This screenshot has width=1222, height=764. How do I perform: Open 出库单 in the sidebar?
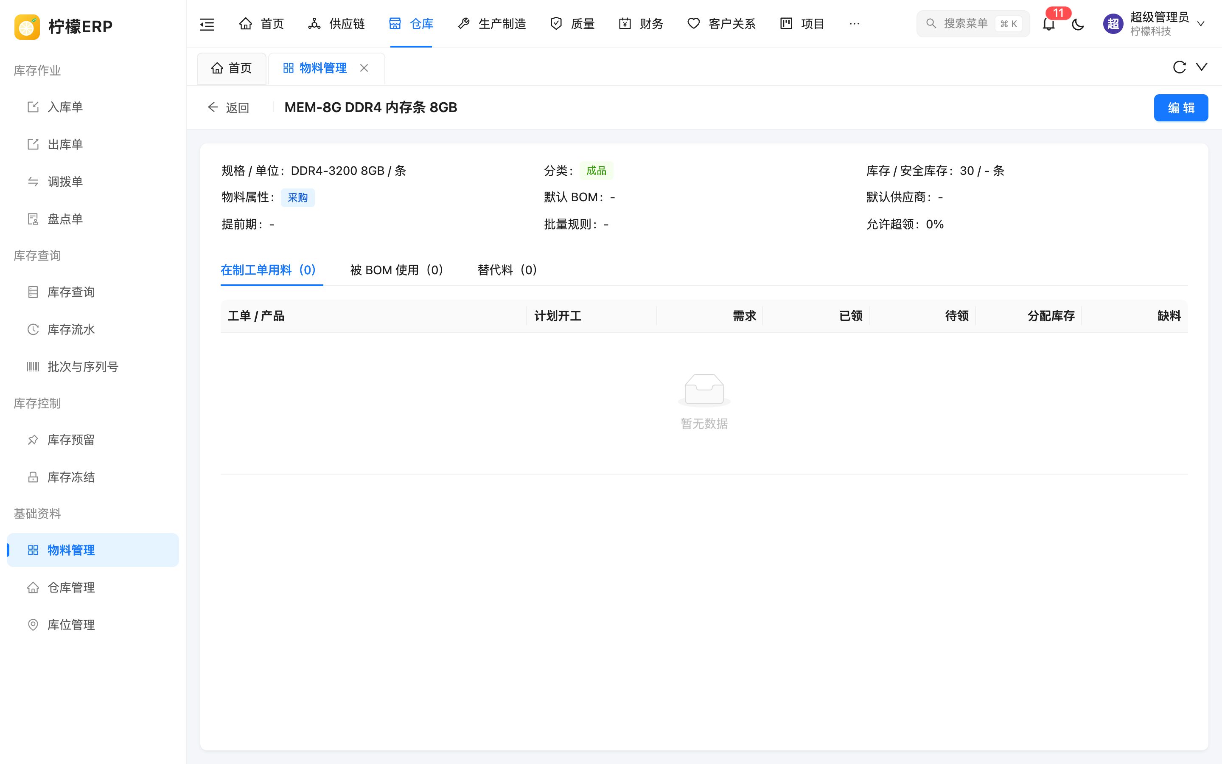(x=93, y=144)
